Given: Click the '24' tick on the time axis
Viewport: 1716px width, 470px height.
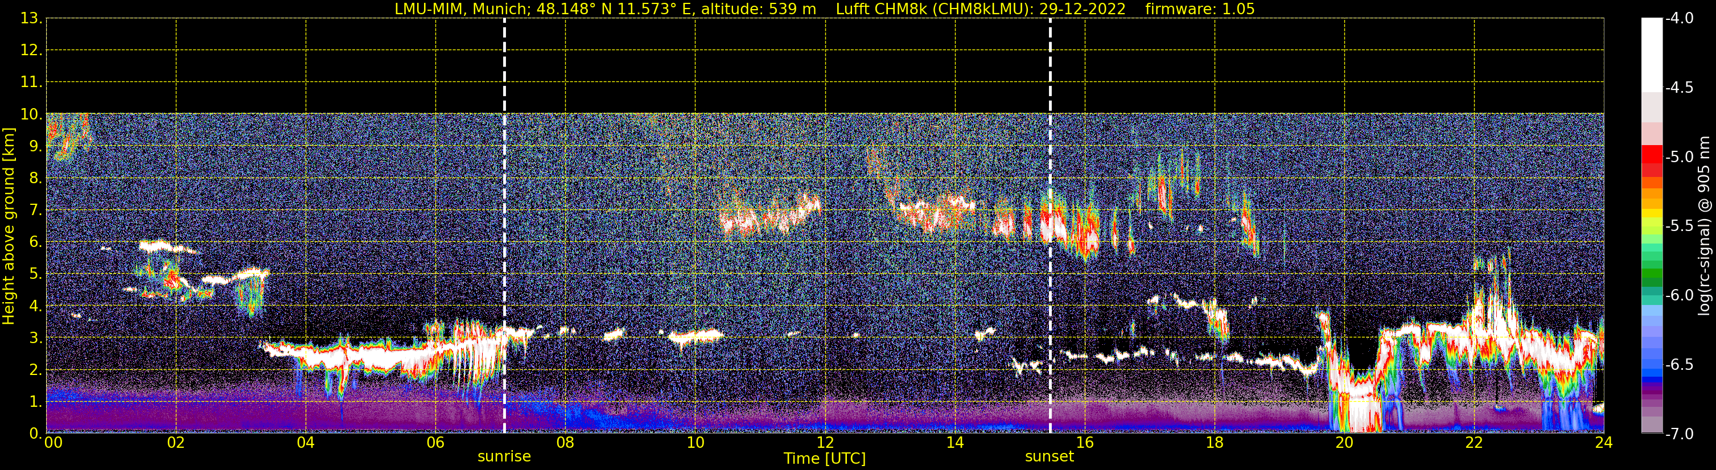Looking at the screenshot, I should pyautogui.click(x=1604, y=443).
